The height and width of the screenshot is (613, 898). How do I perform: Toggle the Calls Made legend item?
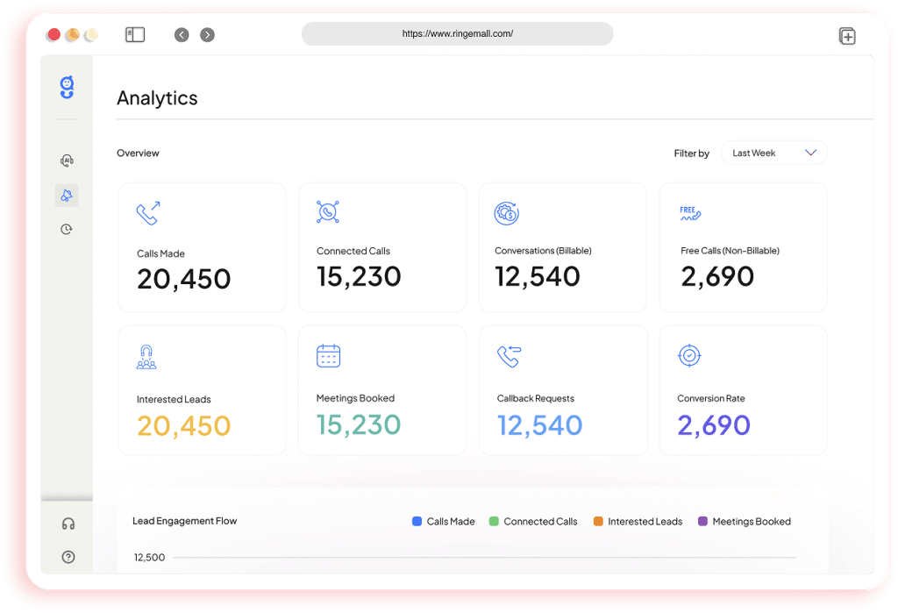pos(443,521)
